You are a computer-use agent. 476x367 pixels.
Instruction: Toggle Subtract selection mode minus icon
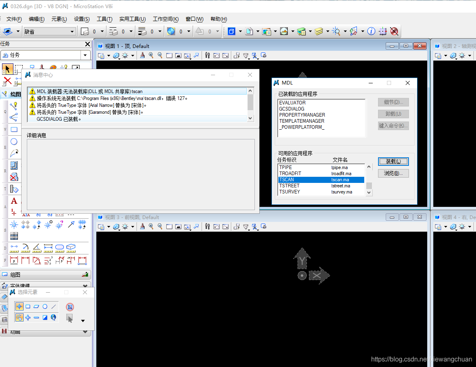(x=37, y=317)
